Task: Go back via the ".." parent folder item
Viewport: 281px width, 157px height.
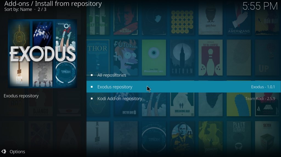Action: tap(184, 63)
